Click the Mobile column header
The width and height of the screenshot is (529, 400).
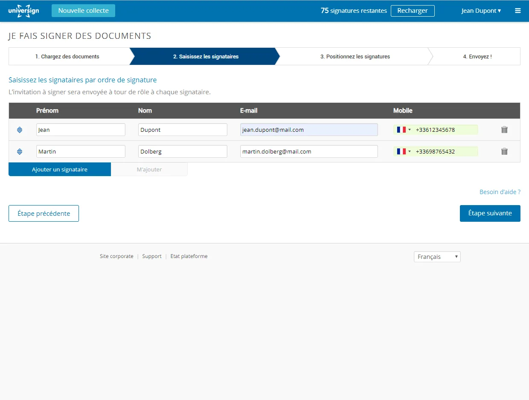[403, 110]
